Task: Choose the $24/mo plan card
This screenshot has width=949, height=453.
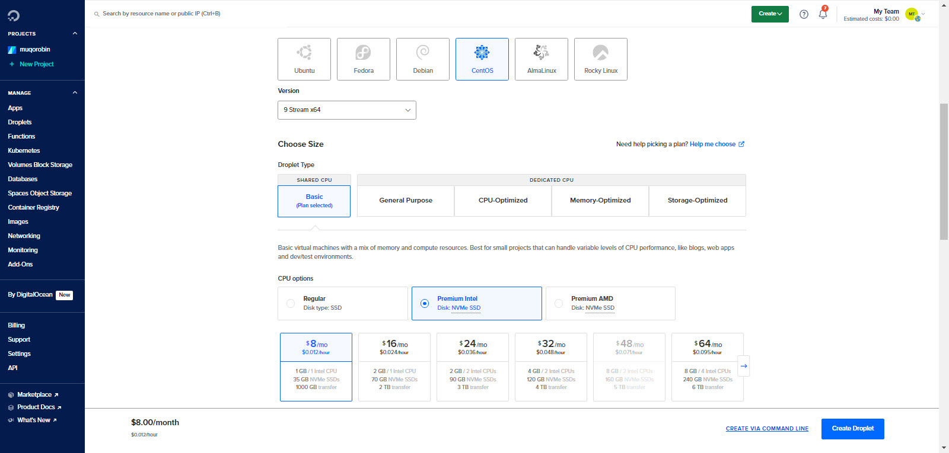Action: tap(473, 367)
